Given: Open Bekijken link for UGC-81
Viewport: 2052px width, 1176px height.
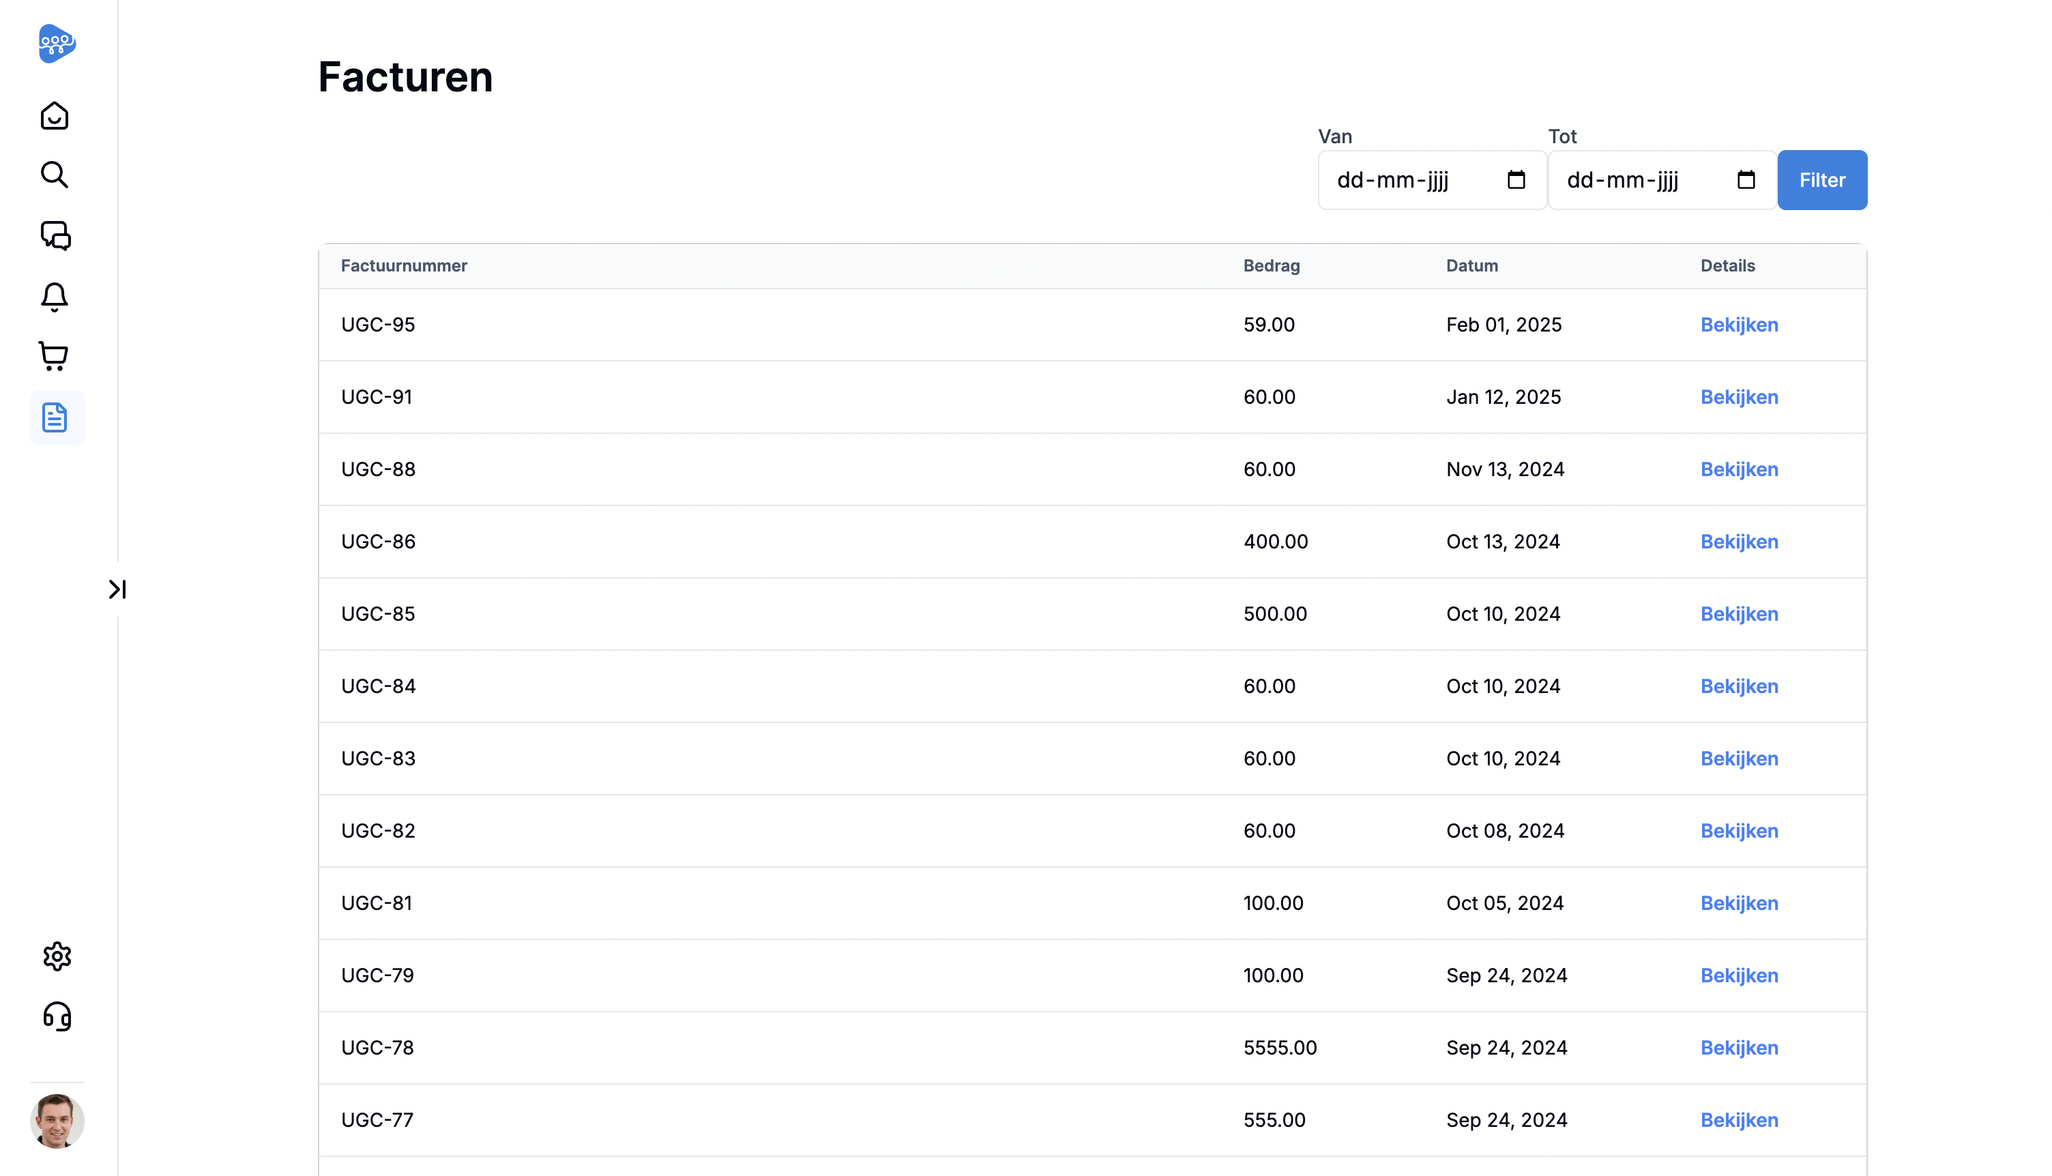Looking at the screenshot, I should [1739, 903].
